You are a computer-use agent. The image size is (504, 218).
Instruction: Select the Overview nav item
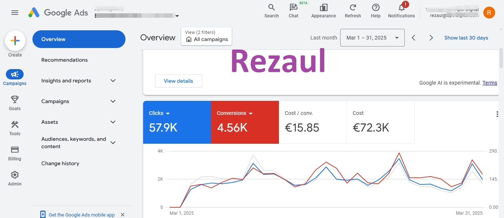[79, 39]
